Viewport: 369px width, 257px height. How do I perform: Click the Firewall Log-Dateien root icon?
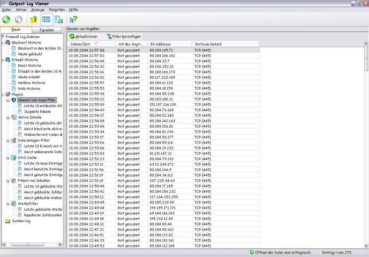(3, 36)
